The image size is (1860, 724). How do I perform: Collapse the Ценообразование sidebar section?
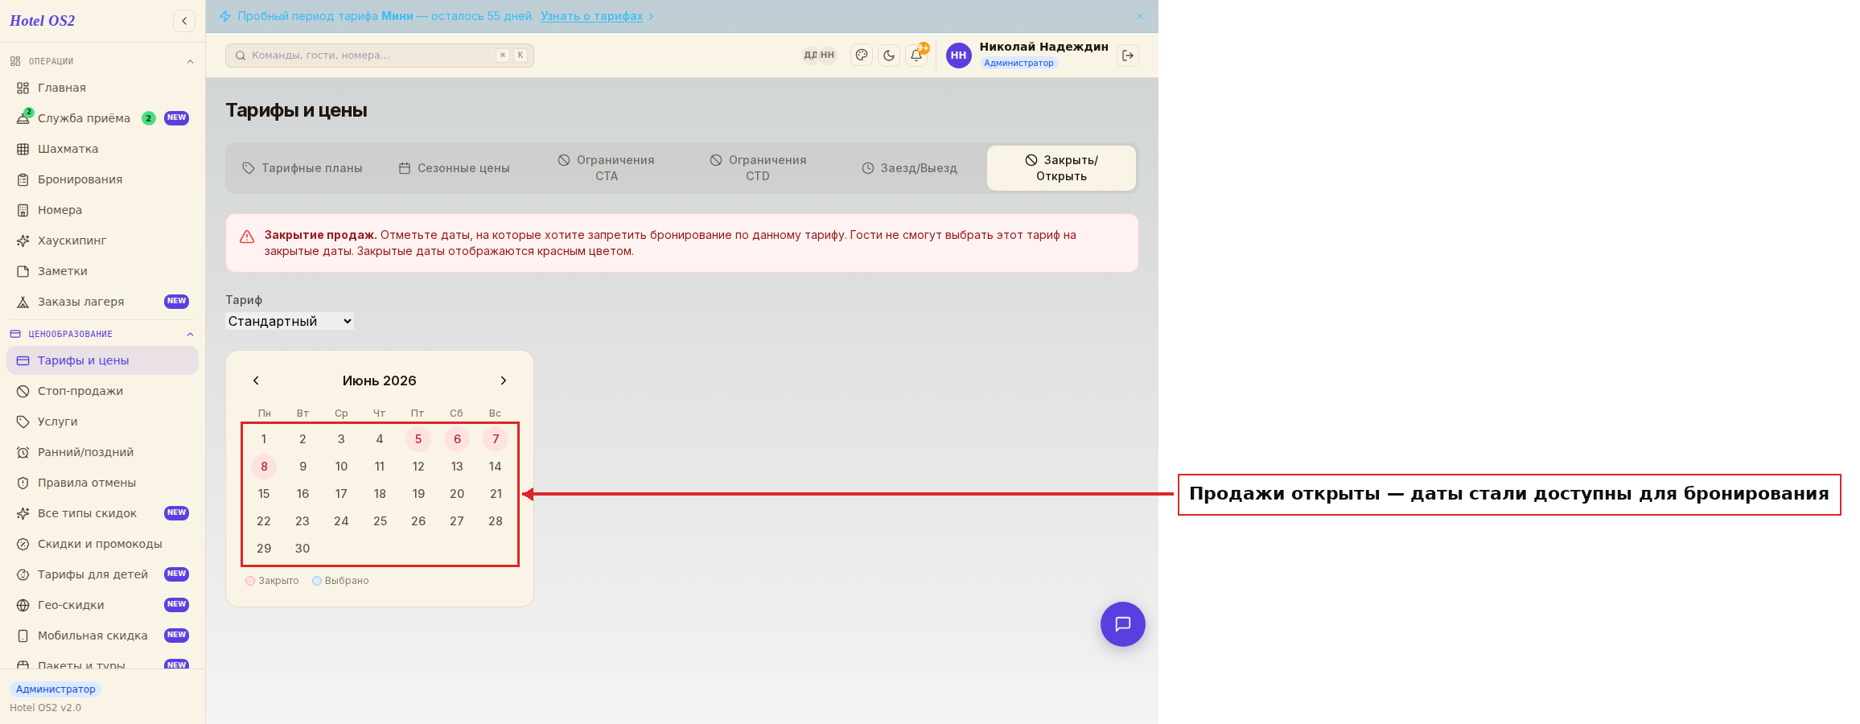(x=190, y=335)
